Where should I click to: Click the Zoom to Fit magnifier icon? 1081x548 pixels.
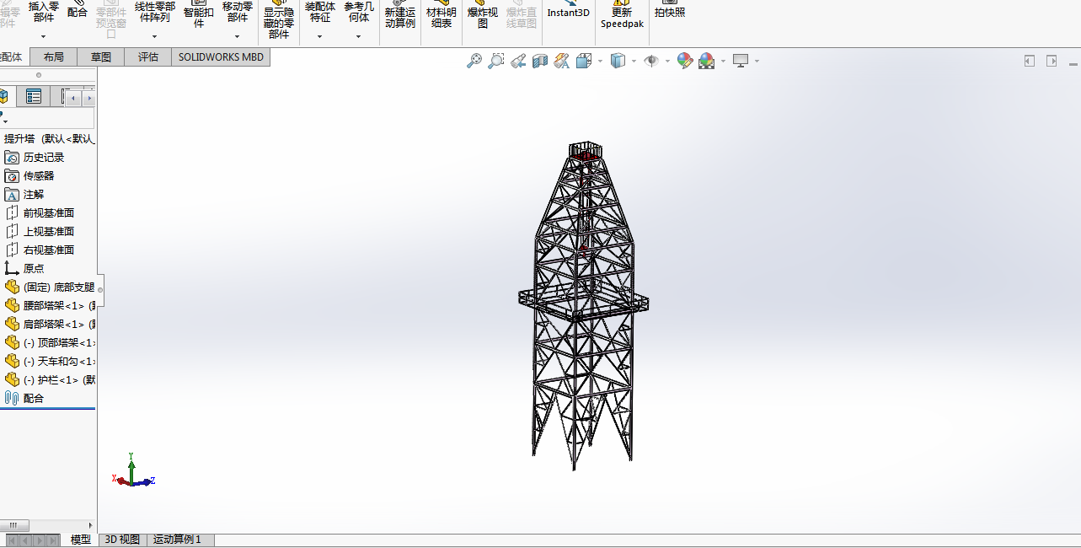pos(474,61)
